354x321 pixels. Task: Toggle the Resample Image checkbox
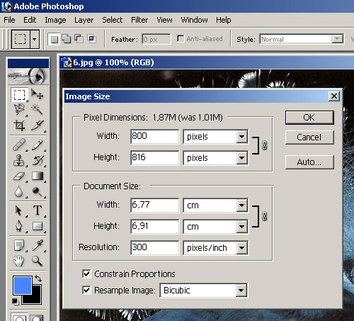pyautogui.click(x=86, y=290)
